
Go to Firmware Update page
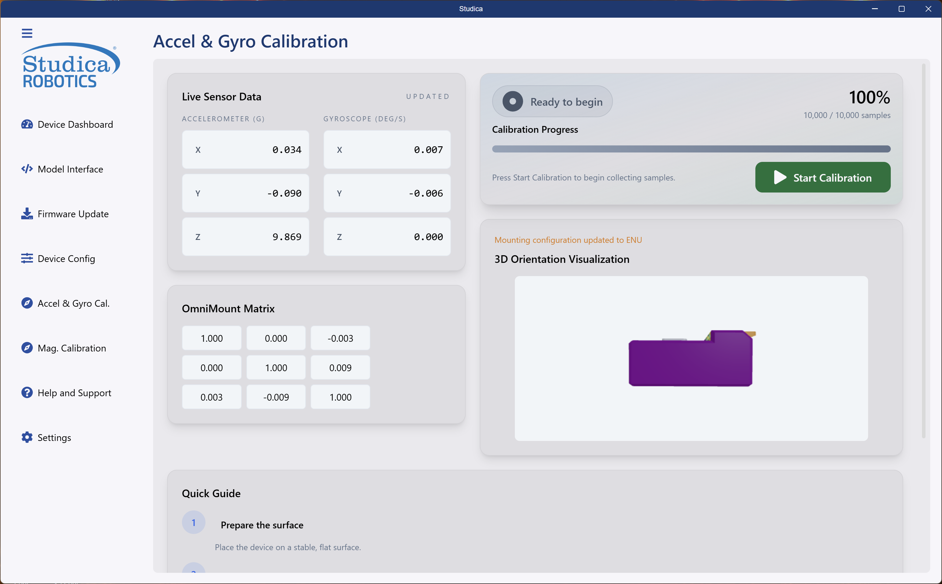click(x=73, y=214)
